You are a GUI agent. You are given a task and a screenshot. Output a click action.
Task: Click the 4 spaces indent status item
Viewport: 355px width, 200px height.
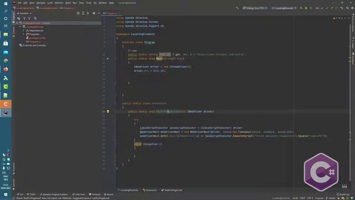coord(319,198)
